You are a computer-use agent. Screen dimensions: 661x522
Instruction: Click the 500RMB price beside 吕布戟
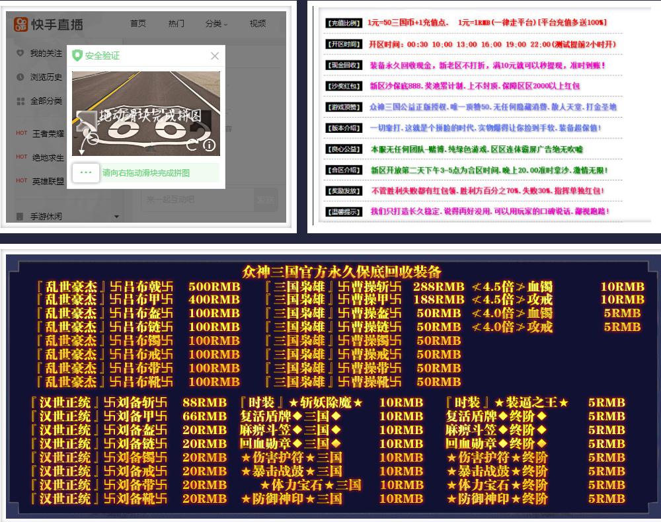click(214, 287)
